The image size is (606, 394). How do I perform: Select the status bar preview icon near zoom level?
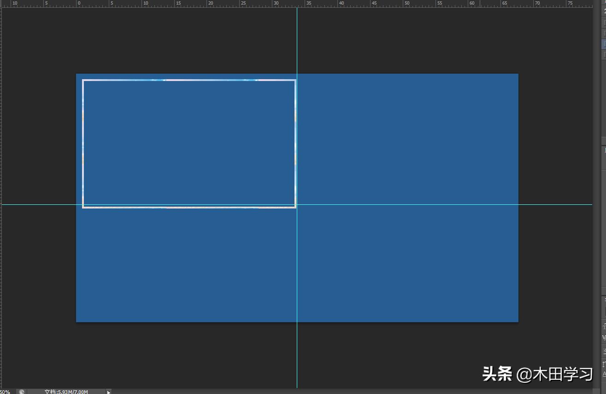(x=21, y=391)
